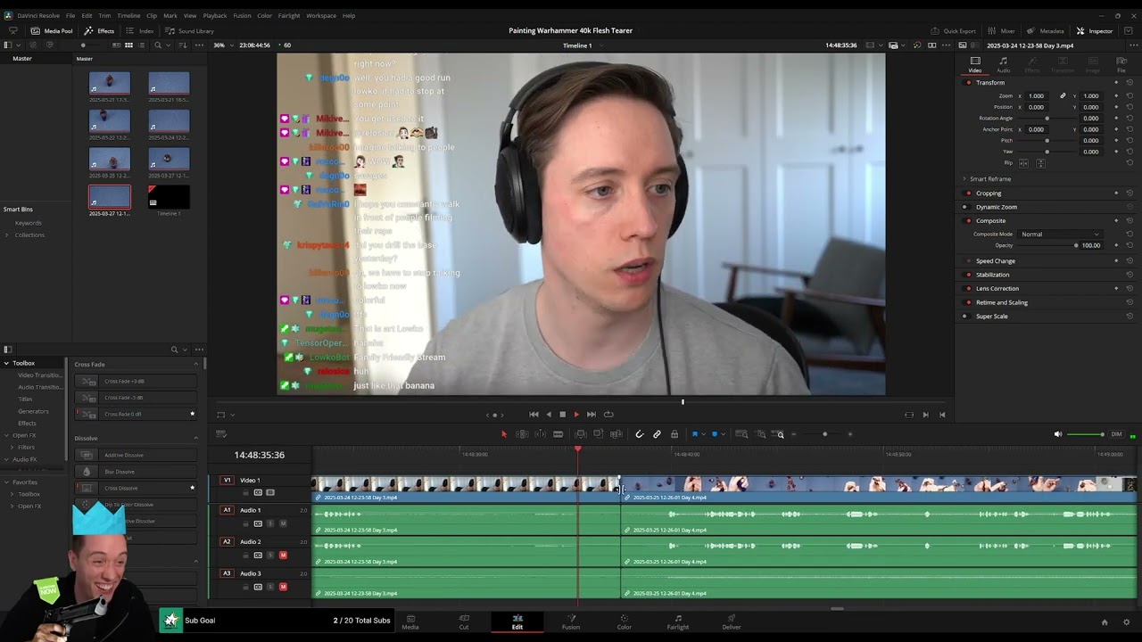The image size is (1142, 642).
Task: Toggle the Composite enable switch
Action: pyautogui.click(x=969, y=221)
